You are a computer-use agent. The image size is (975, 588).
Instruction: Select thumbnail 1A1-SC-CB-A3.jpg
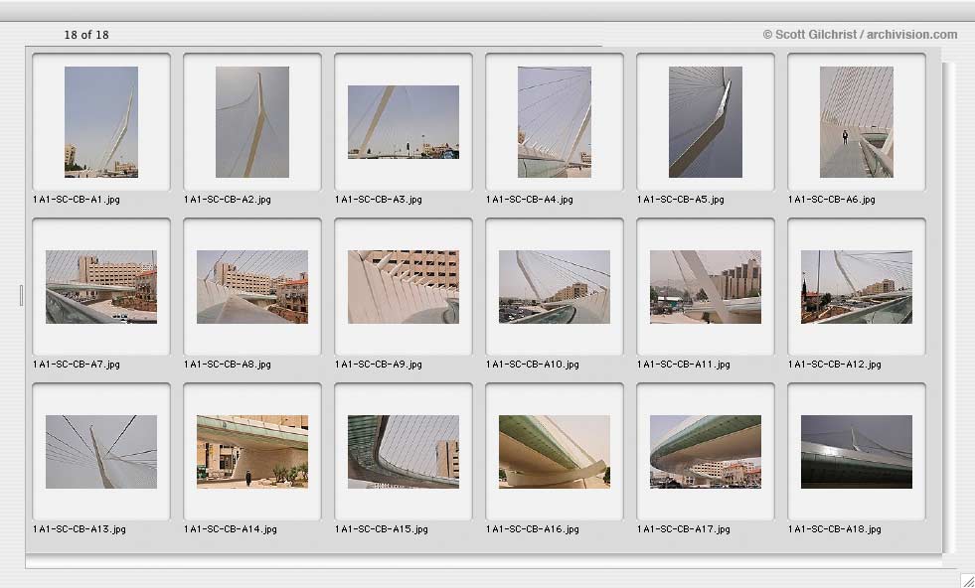click(x=404, y=122)
